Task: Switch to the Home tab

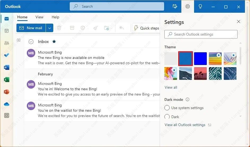Action: pyautogui.click(x=22, y=17)
